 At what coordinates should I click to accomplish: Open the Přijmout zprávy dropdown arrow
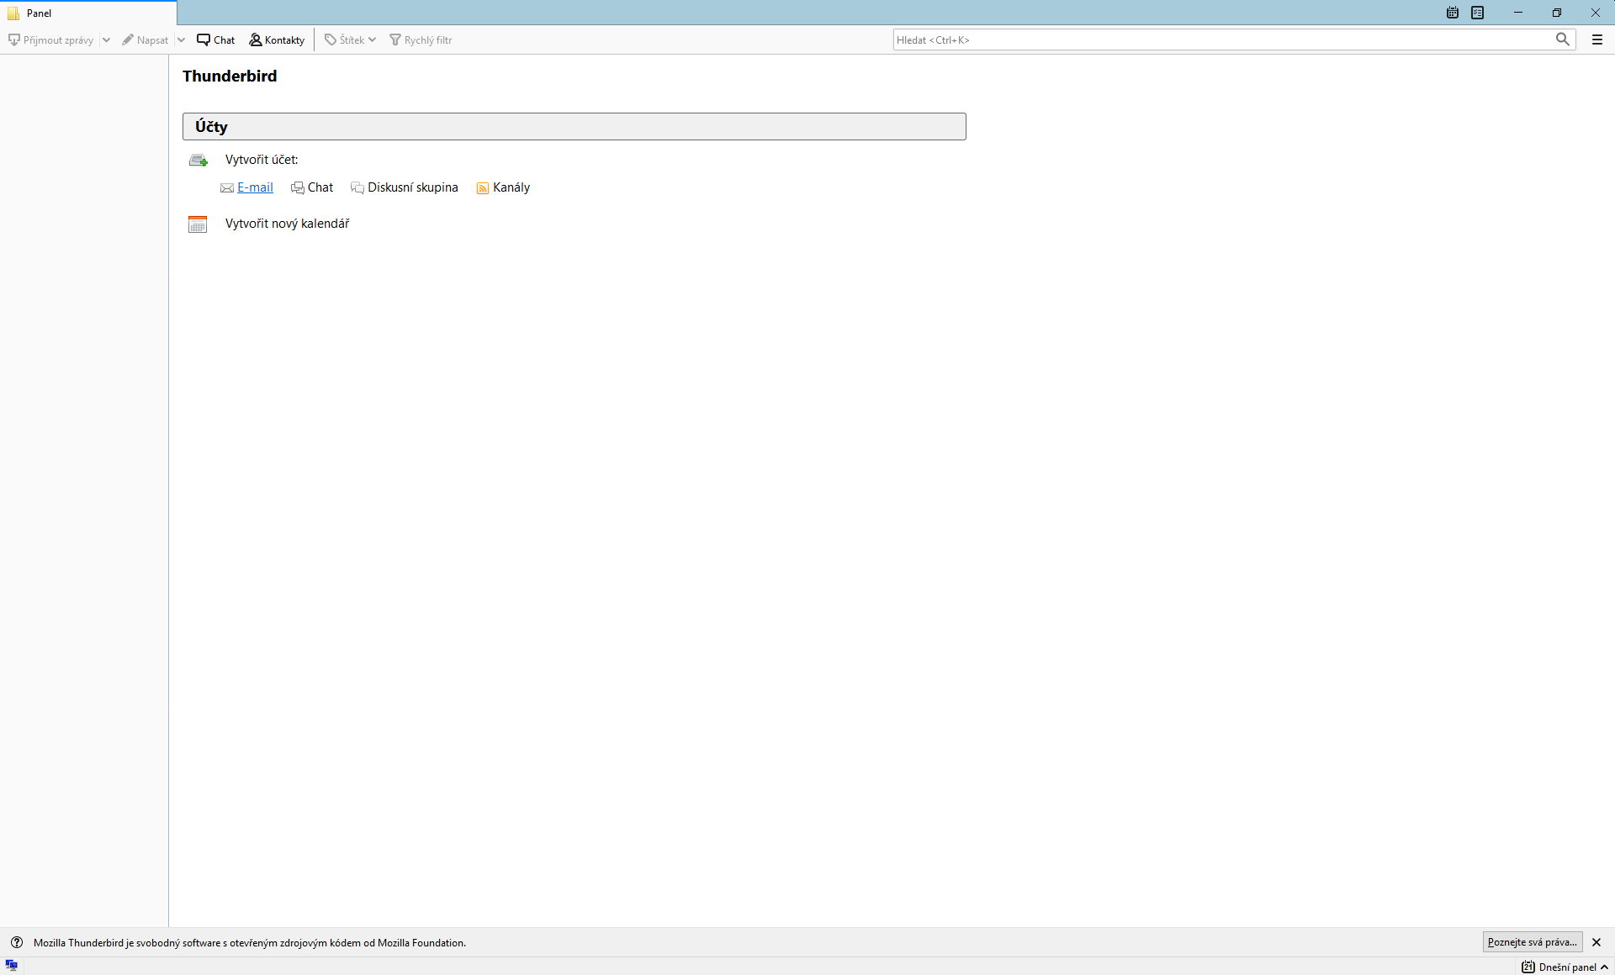(x=107, y=40)
